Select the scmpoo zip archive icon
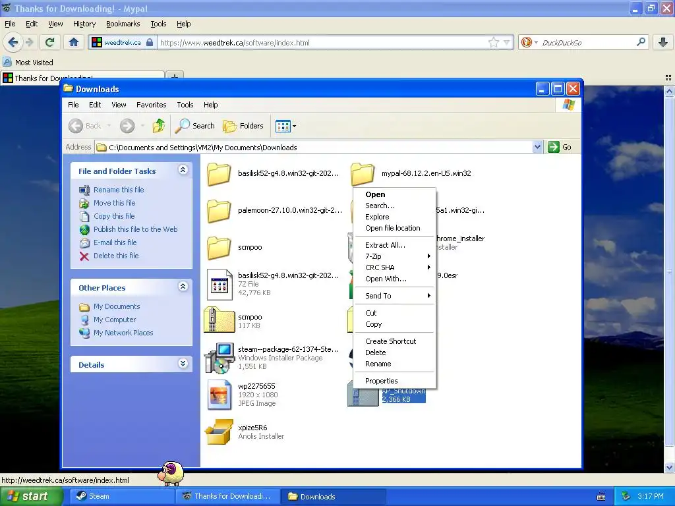This screenshot has height=506, width=675. [x=219, y=320]
